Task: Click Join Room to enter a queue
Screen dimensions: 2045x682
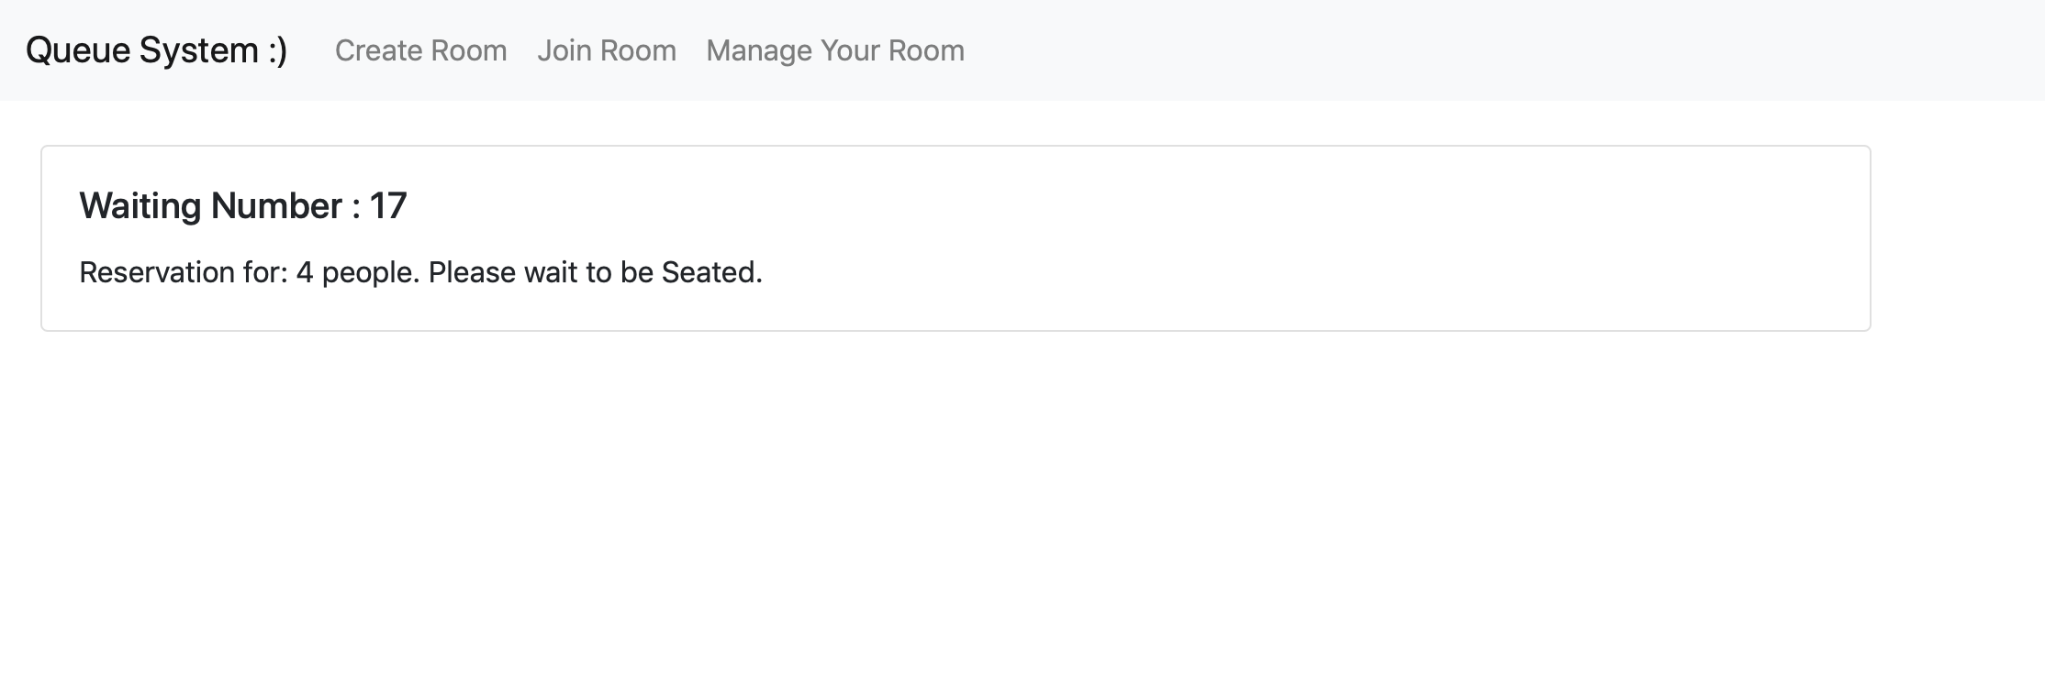Action: (608, 50)
